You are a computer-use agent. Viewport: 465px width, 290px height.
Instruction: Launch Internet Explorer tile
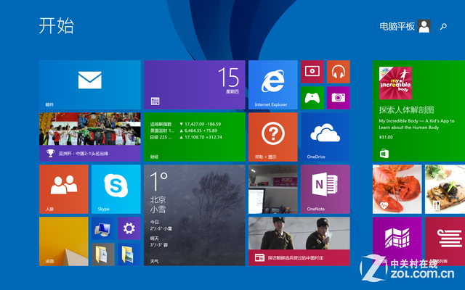coord(273,85)
